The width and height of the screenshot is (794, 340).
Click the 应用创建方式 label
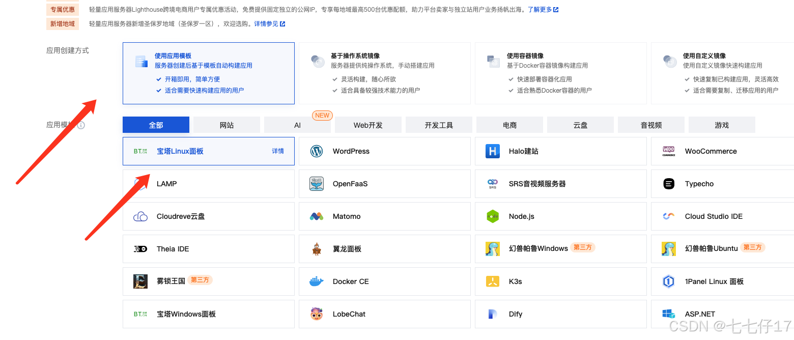68,50
